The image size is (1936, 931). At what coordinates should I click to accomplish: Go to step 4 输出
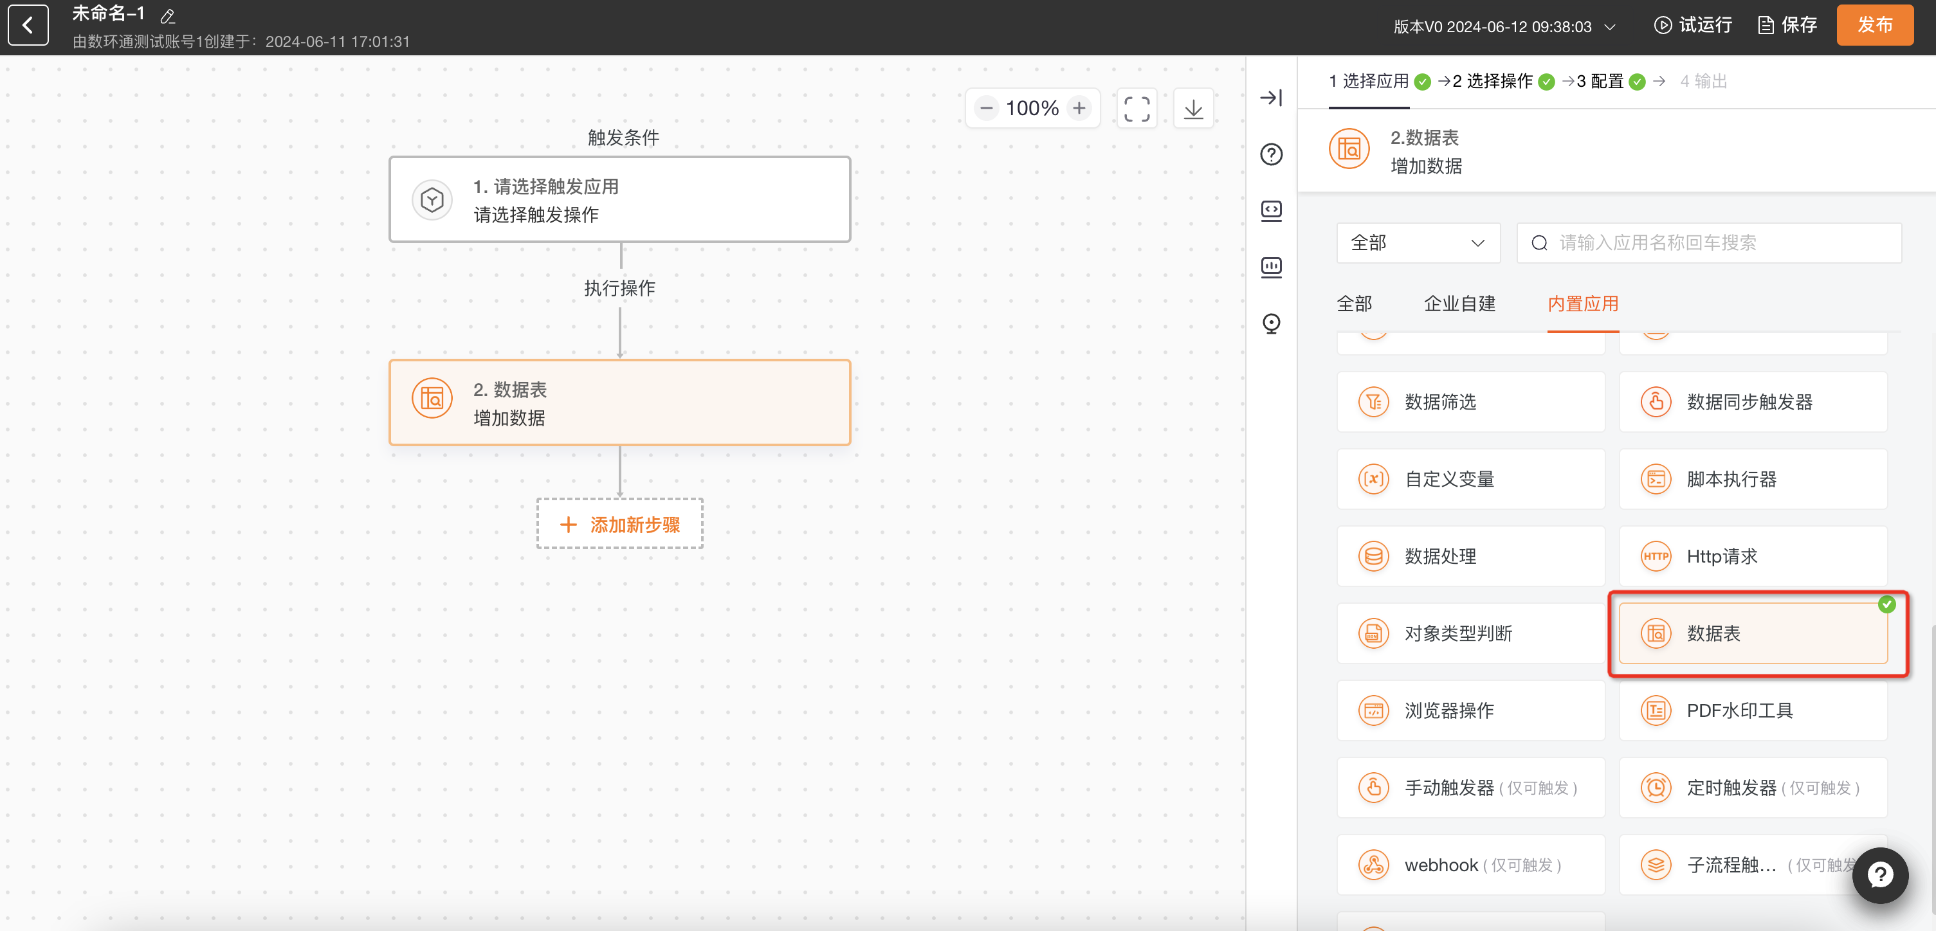pyautogui.click(x=1703, y=81)
